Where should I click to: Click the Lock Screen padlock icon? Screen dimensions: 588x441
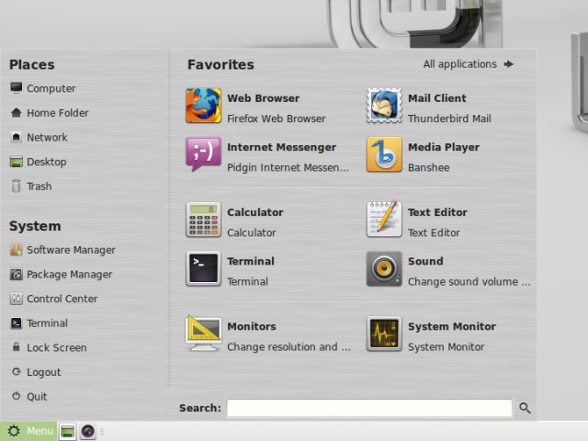(x=17, y=347)
